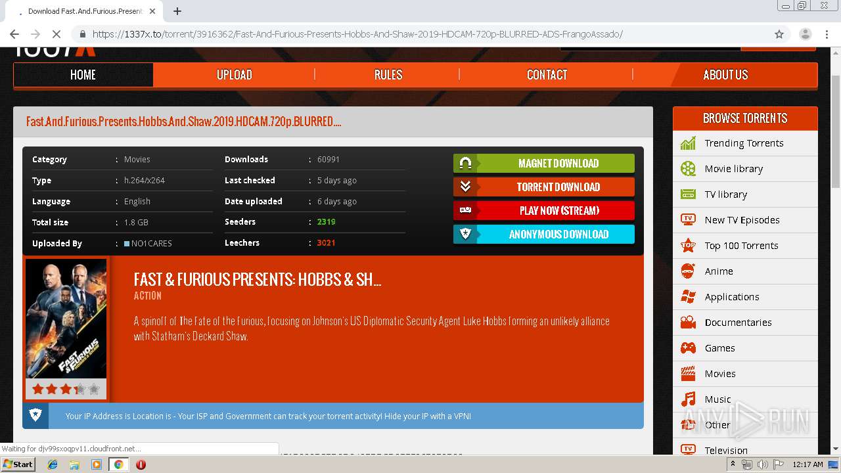Go to the HOME nav tab

pyautogui.click(x=83, y=75)
